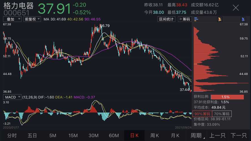Switch to the 分时 tab
251x141 pixels.
(x=12, y=136)
